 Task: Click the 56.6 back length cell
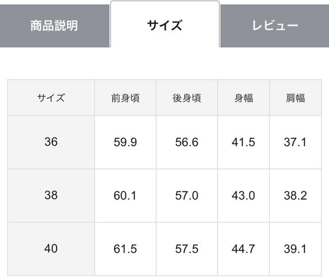(x=187, y=142)
